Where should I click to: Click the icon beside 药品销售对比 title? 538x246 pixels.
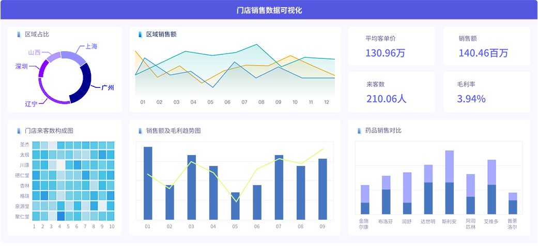[359, 131]
